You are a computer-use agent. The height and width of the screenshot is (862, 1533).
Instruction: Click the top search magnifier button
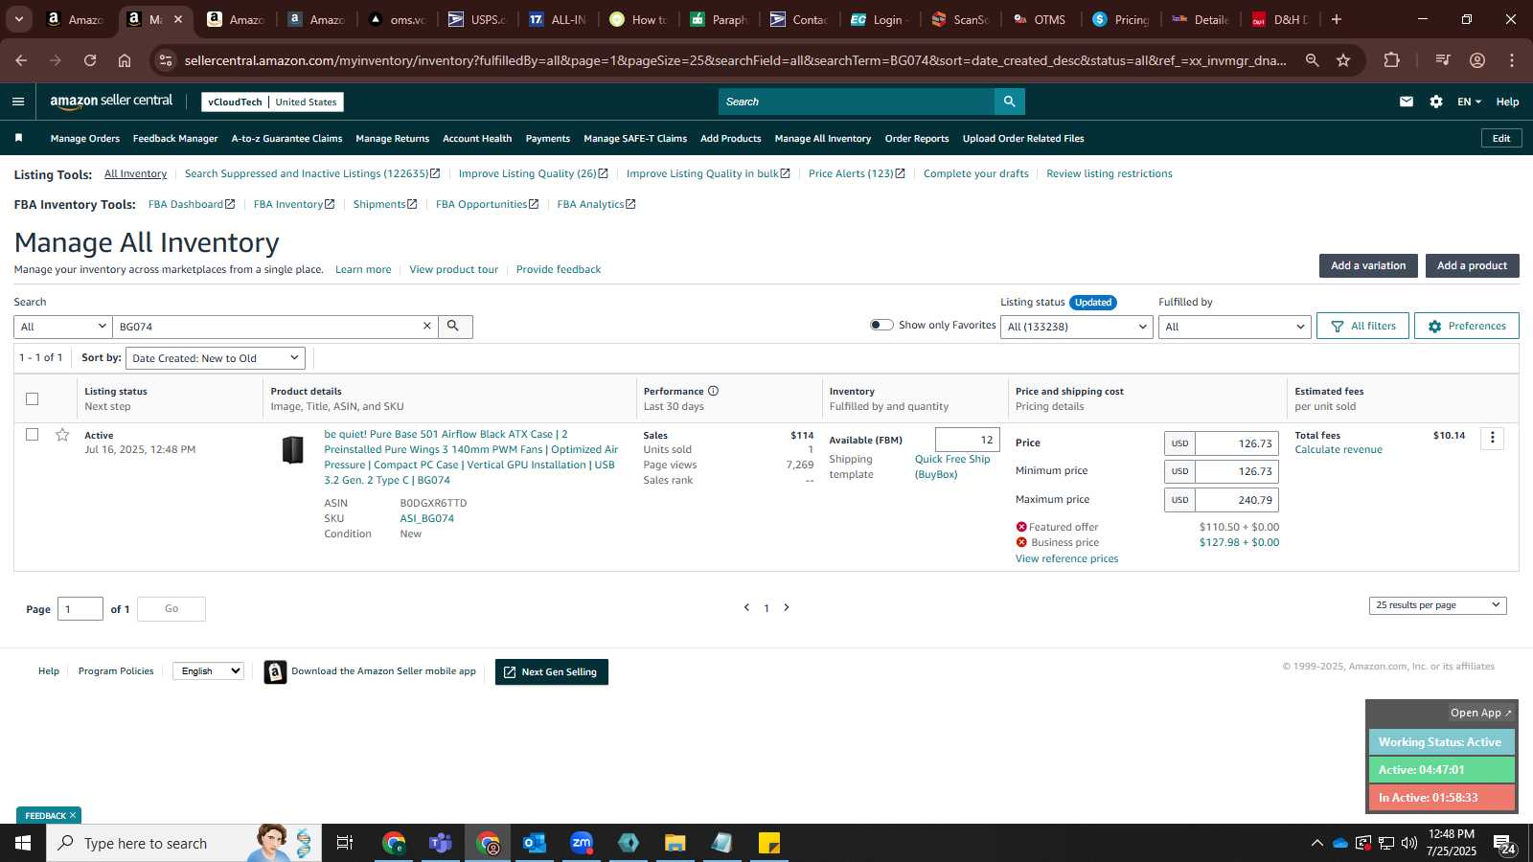coord(1009,102)
